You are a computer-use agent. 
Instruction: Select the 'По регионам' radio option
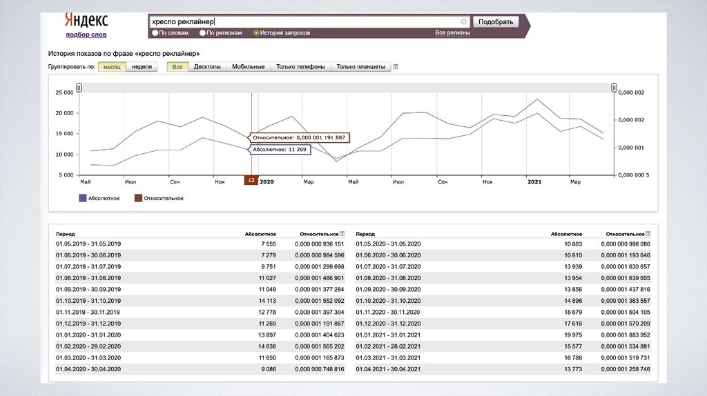pos(202,32)
